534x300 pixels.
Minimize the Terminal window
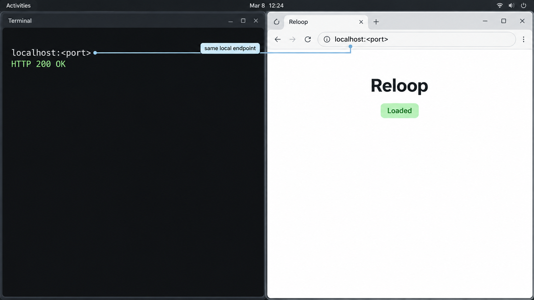[231, 21]
